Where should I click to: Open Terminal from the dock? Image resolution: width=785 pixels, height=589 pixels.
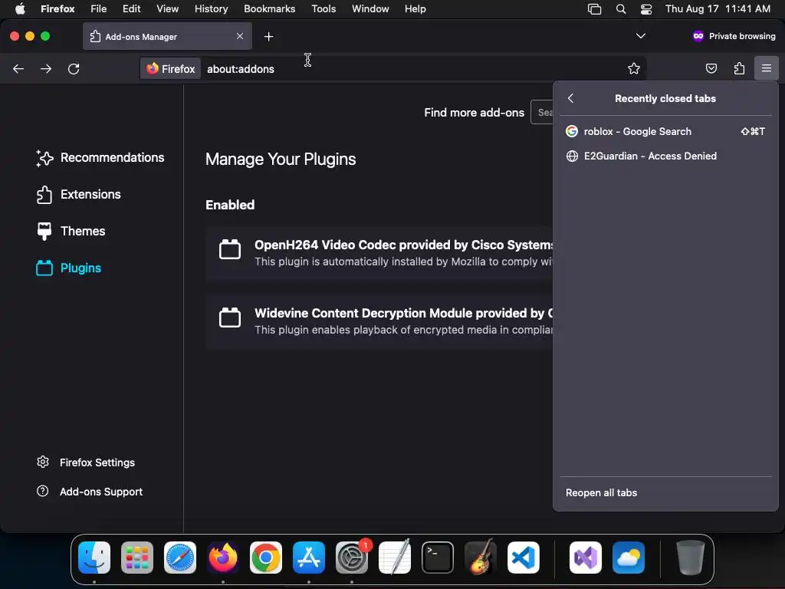438,558
